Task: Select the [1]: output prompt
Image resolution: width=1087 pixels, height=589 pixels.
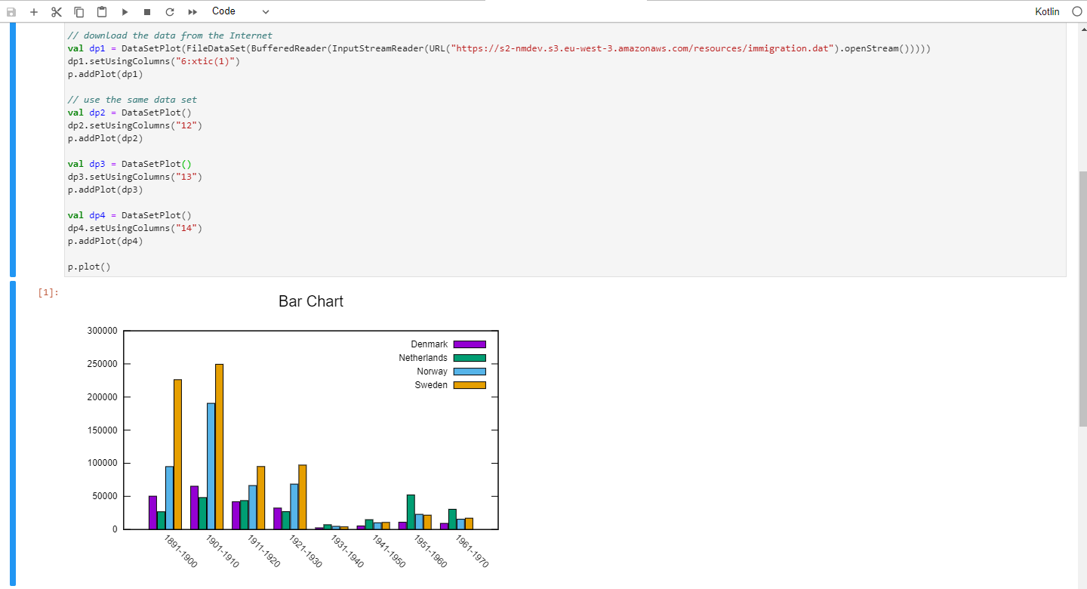Action: pos(47,292)
